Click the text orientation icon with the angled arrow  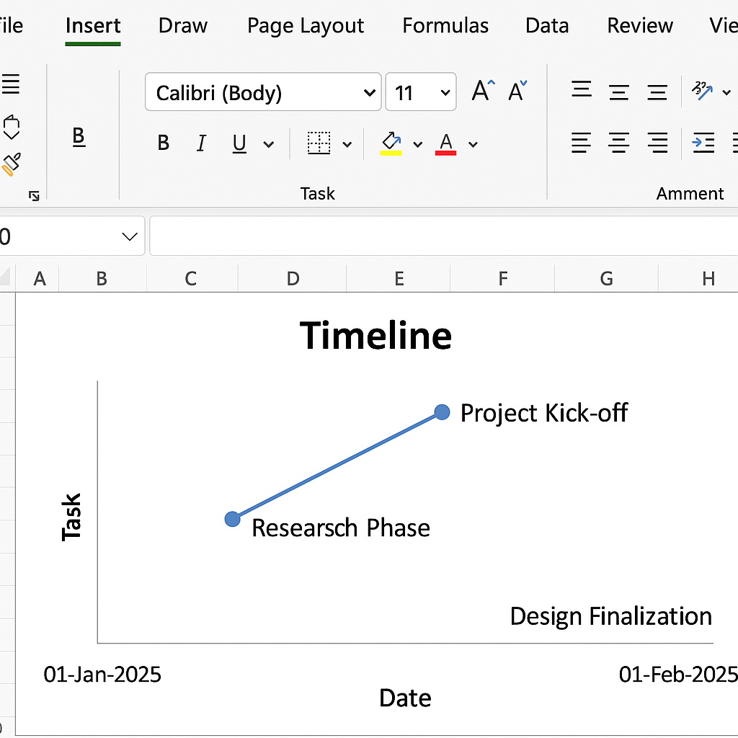pos(702,92)
